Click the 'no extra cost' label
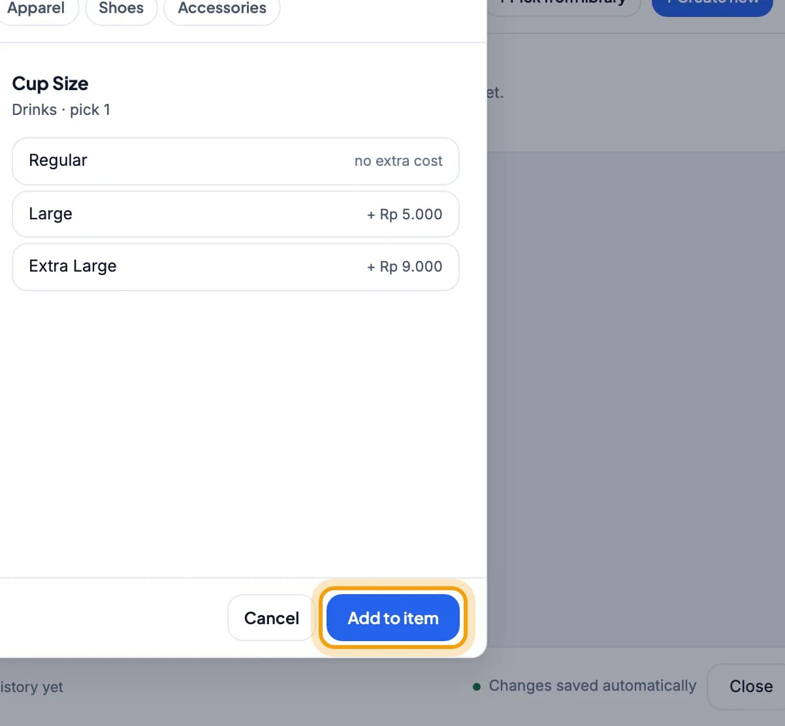Viewport: 785px width, 726px height. tap(398, 161)
